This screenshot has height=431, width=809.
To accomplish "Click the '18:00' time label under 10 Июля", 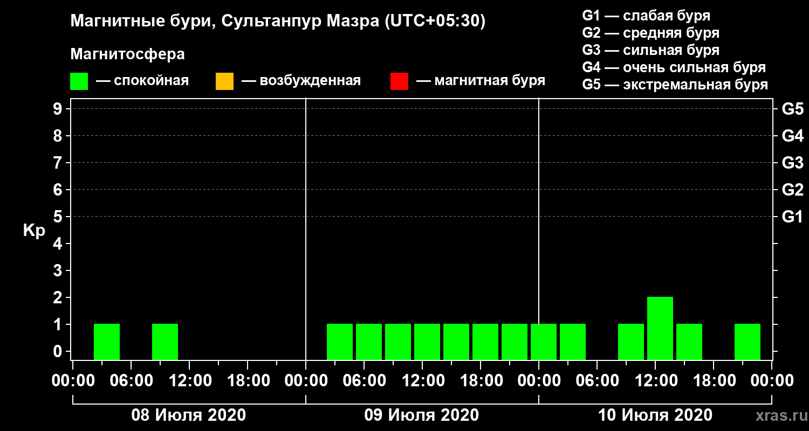I will coord(714,381).
